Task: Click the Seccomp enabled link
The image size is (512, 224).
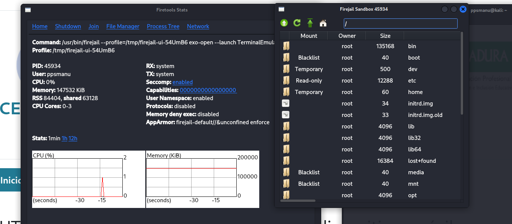Action: pos(183,82)
